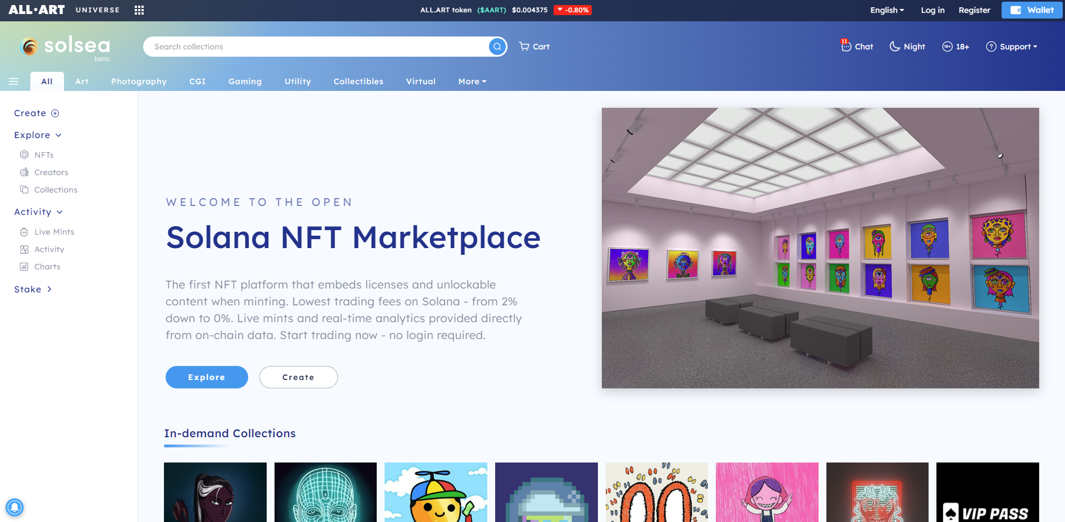Click the ALL.ART Universe grid icon
Viewport: 1065px width, 522px height.
tap(139, 10)
